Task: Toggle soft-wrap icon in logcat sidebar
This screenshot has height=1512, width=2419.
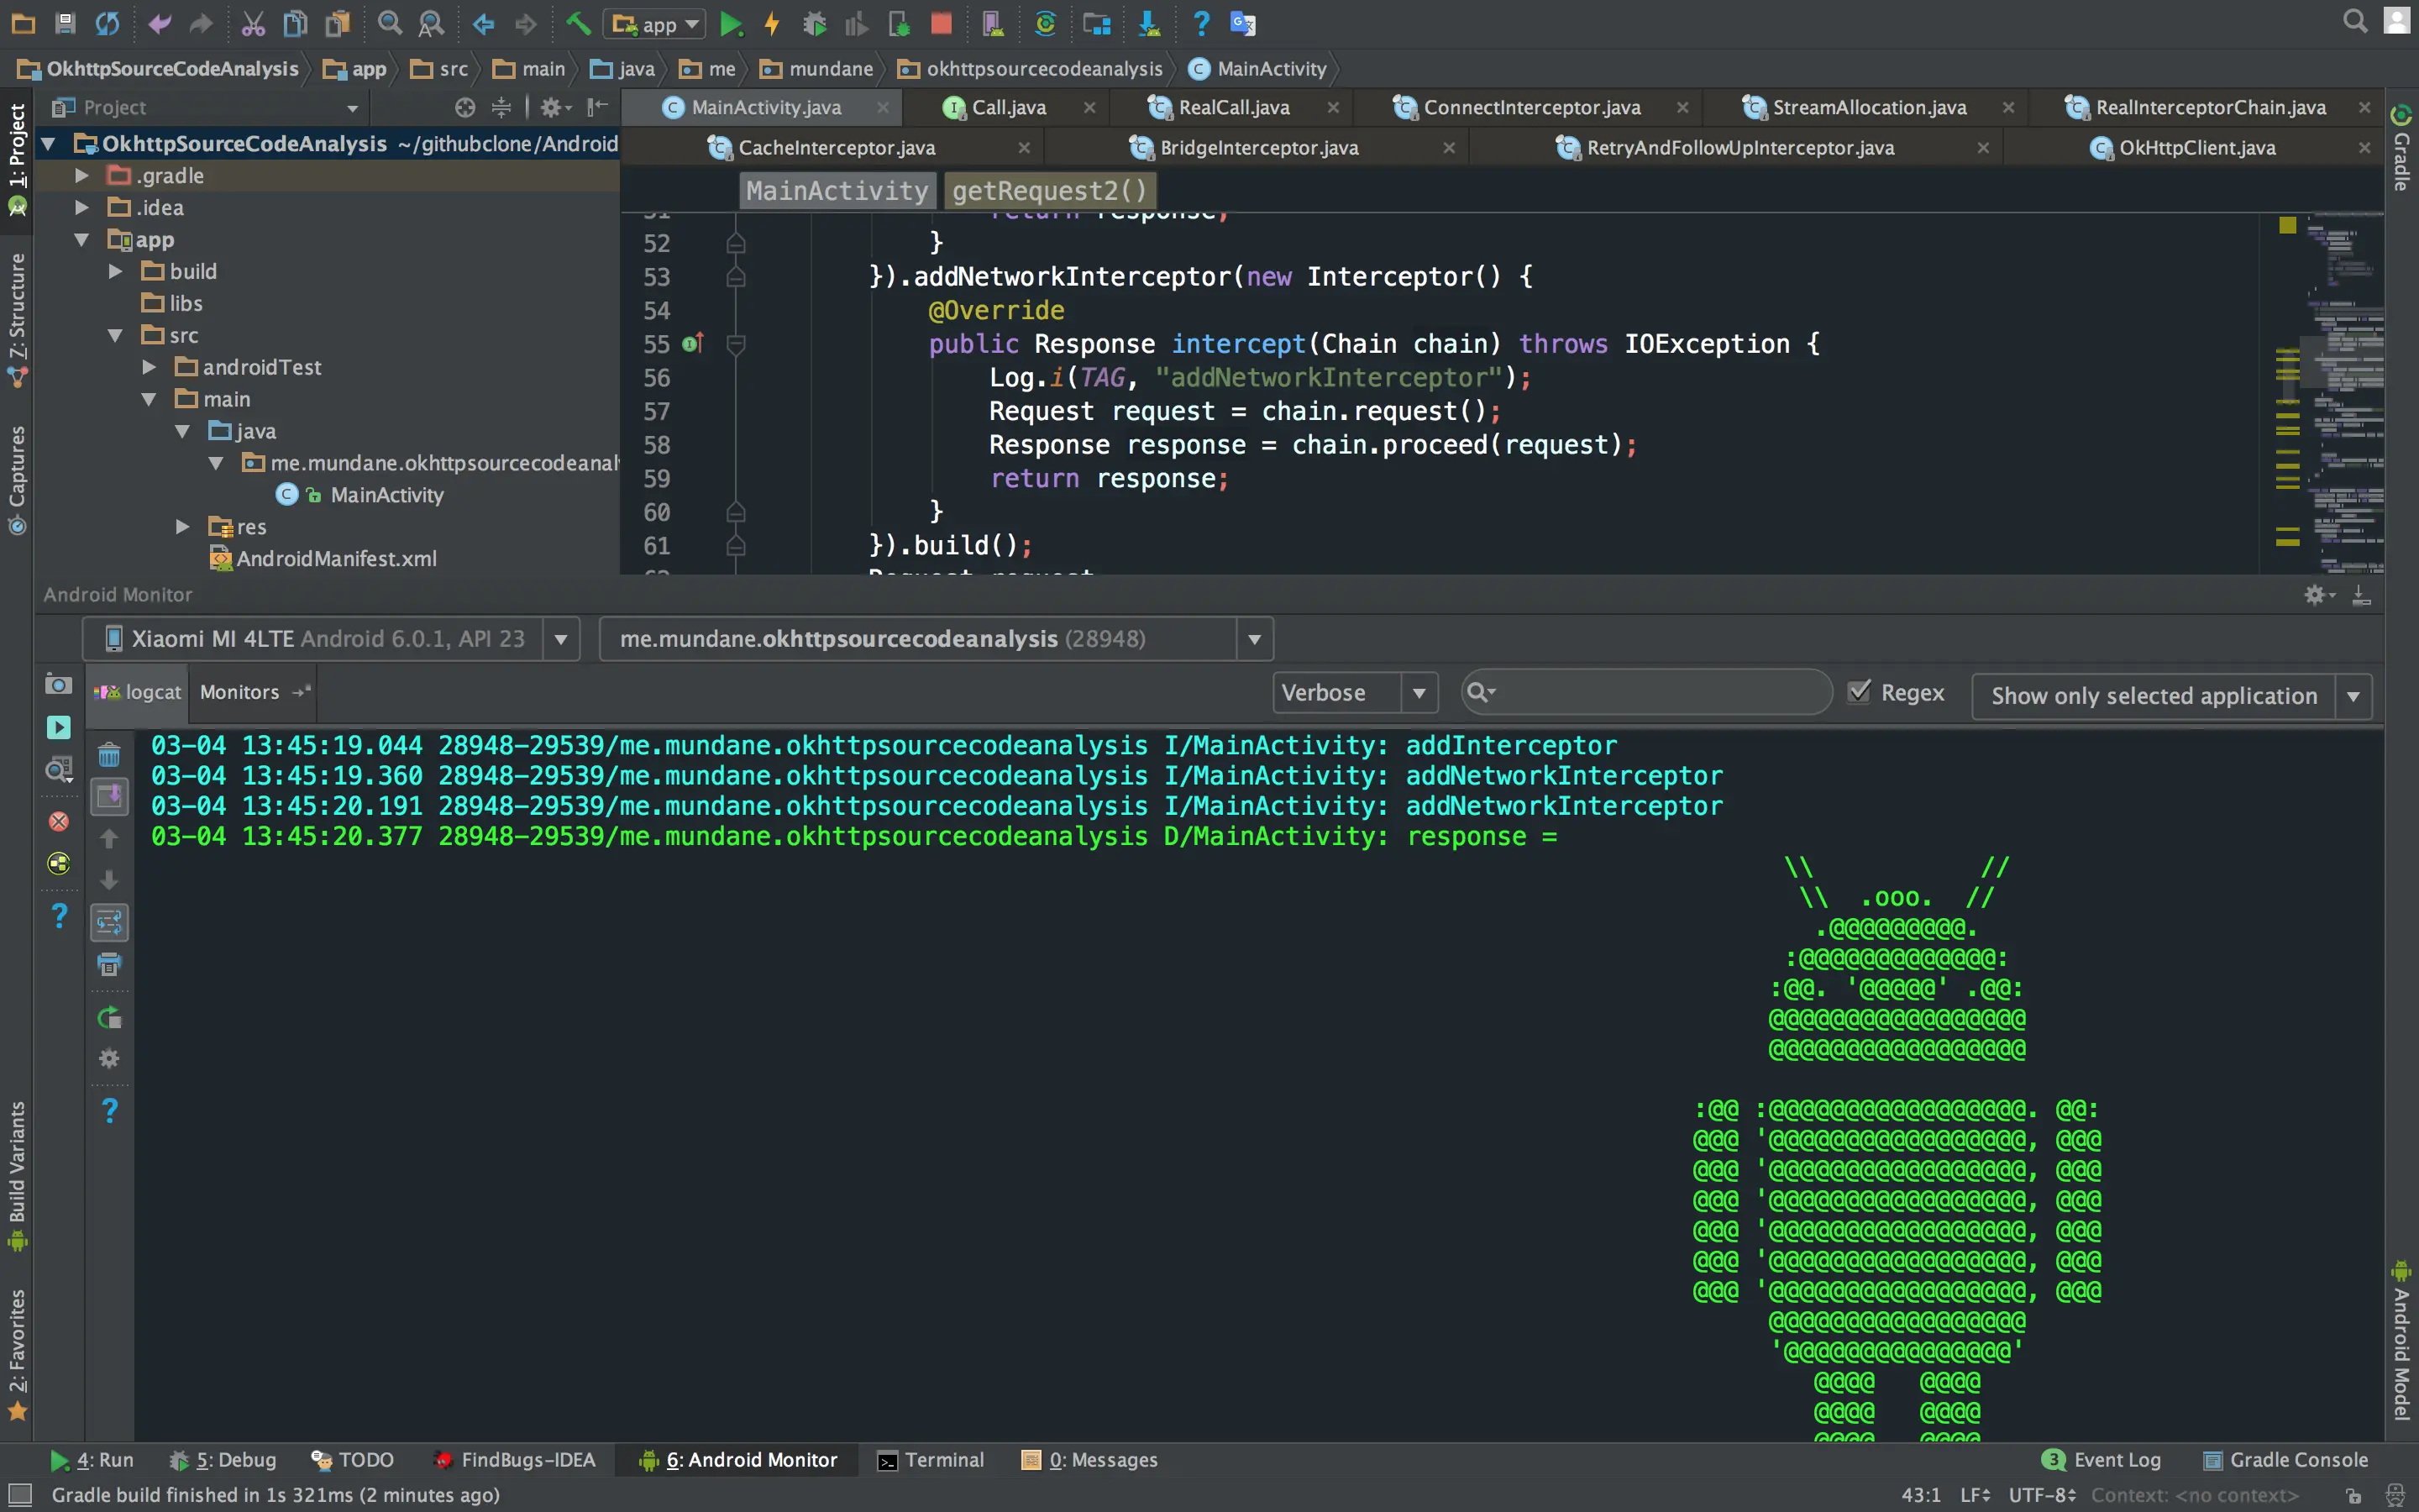Action: click(109, 922)
